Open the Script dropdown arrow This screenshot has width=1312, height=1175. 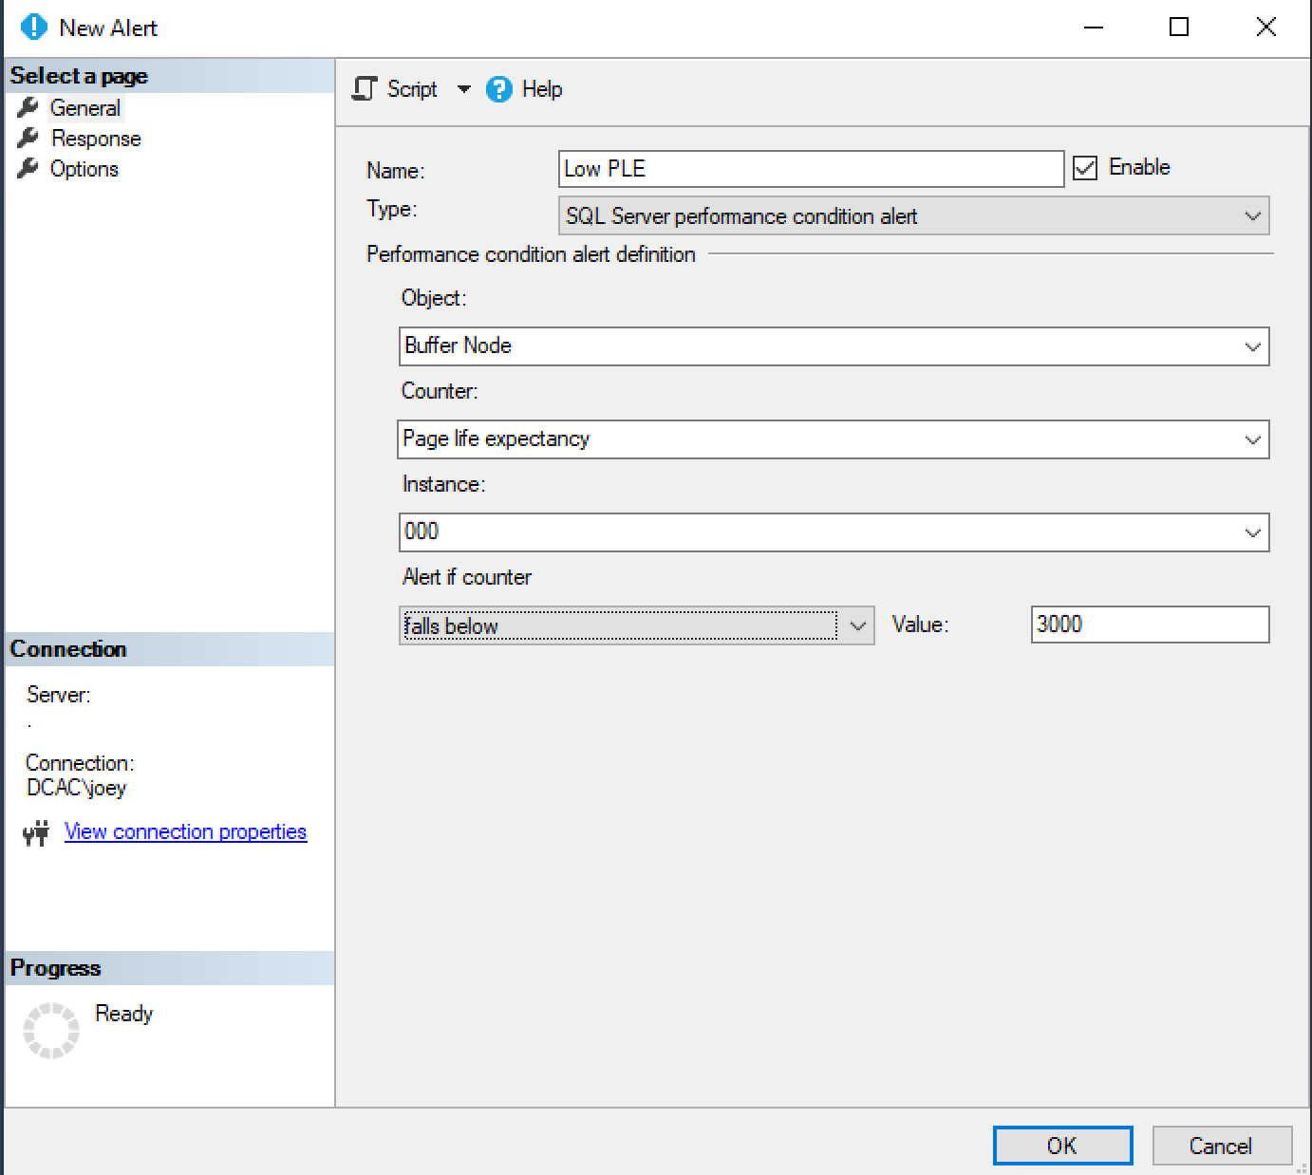[x=463, y=89]
